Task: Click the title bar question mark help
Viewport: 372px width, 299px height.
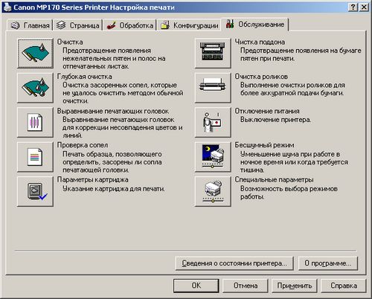Action: (353, 7)
